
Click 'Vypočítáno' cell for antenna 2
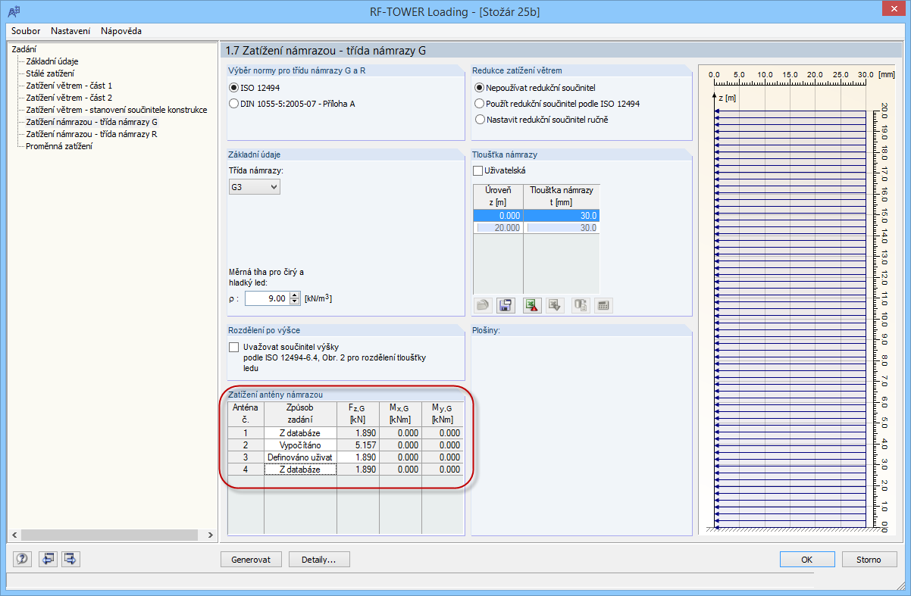click(x=300, y=445)
